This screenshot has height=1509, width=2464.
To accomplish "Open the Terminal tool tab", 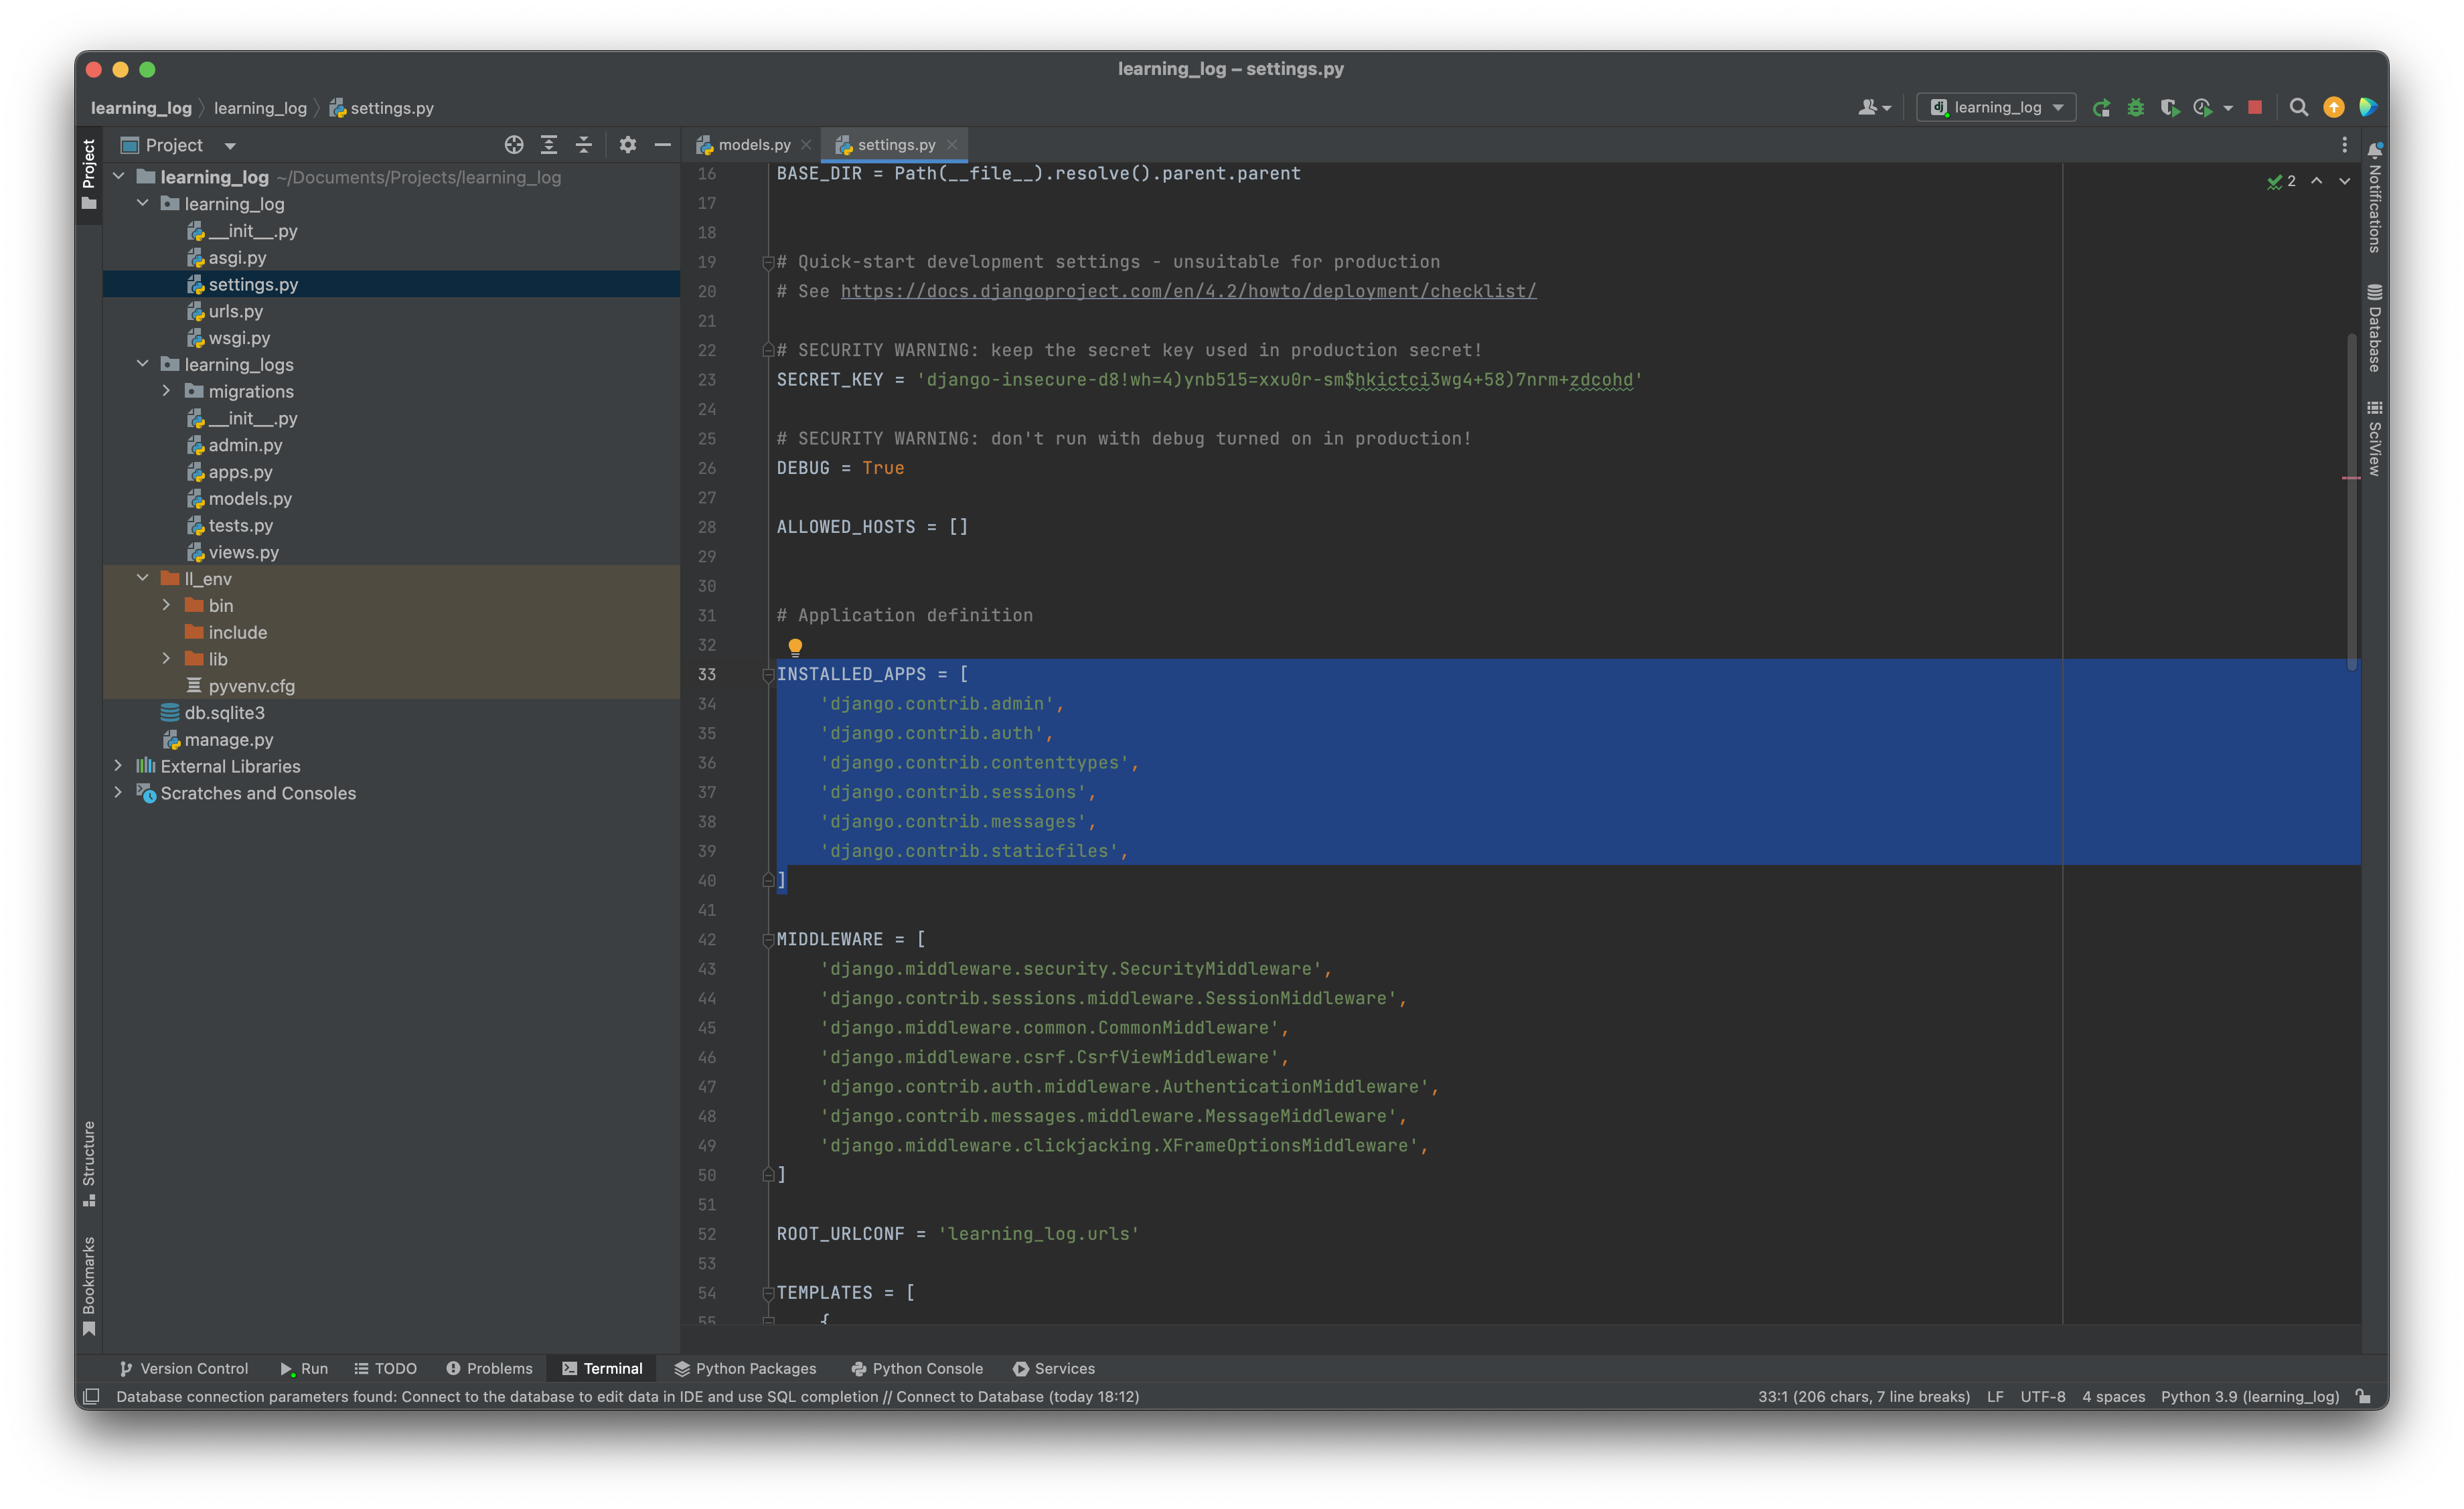I will 602,1368.
